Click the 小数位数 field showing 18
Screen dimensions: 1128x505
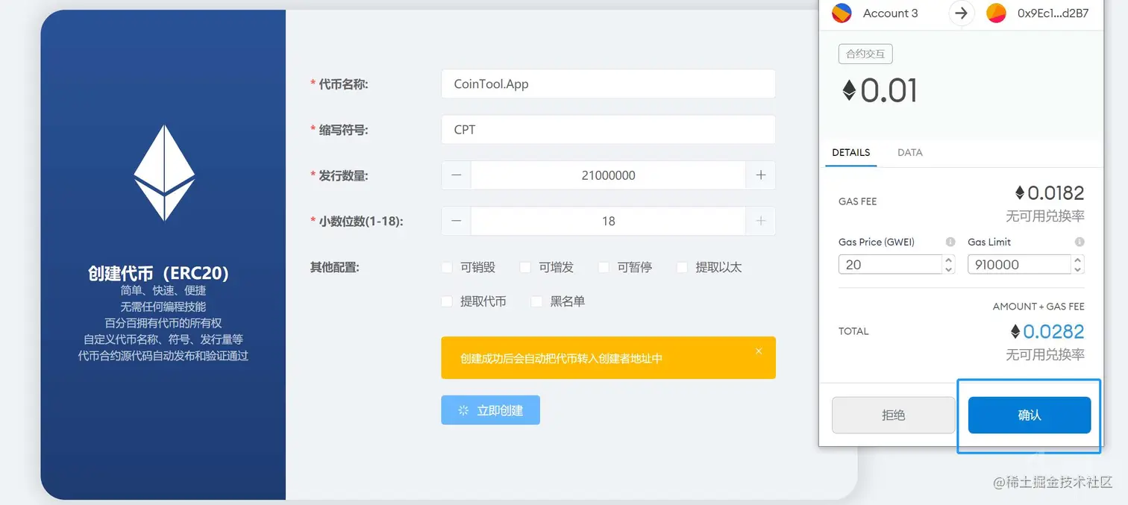608,221
